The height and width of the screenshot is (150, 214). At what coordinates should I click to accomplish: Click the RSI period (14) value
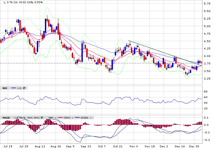click(x=19, y=88)
